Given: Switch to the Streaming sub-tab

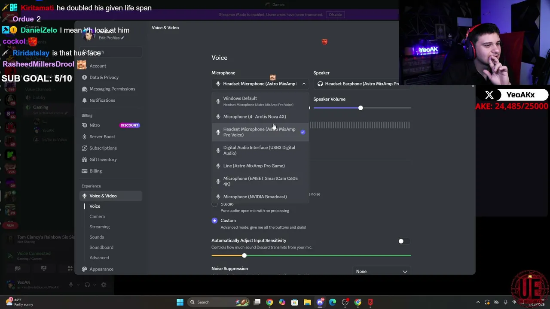Looking at the screenshot, I should tap(99, 227).
